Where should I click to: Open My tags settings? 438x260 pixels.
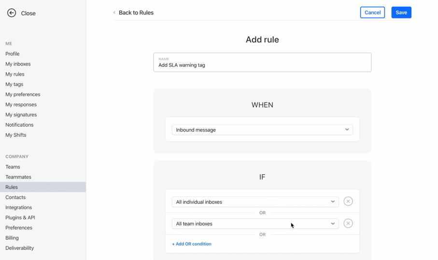tap(14, 84)
